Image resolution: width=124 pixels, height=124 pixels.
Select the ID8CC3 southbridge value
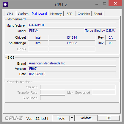(72, 43)
